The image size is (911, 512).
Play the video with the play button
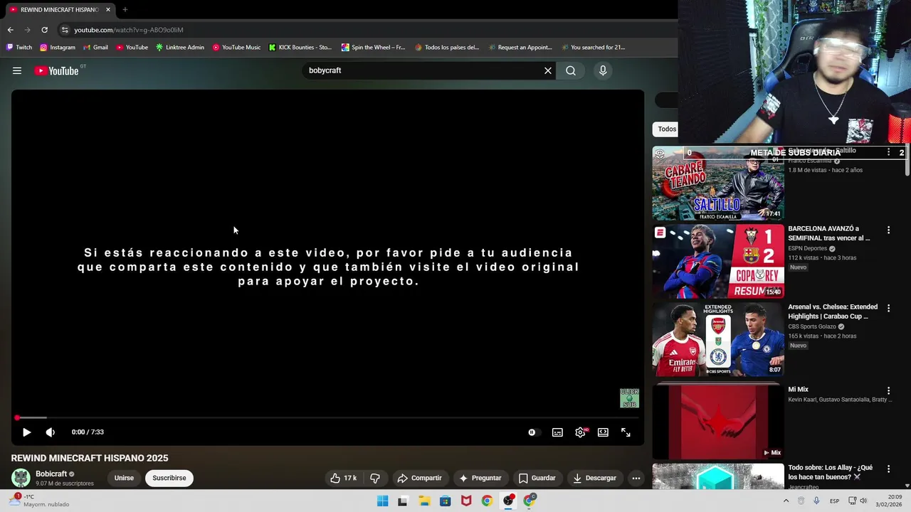[26, 432]
